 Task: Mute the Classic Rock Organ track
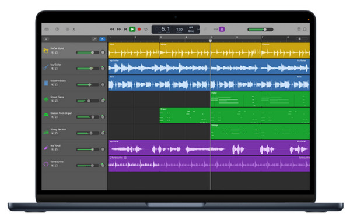tap(52, 117)
